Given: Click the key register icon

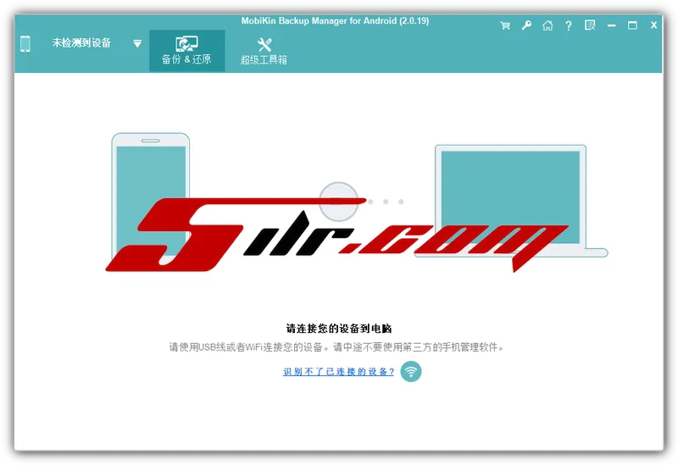Looking at the screenshot, I should click(526, 25).
